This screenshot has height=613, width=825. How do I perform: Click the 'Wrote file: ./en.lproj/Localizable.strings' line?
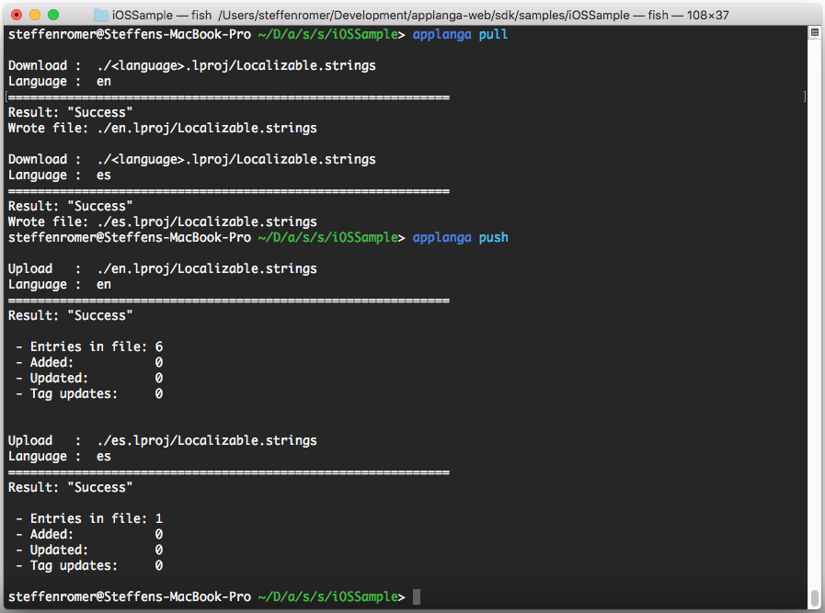pyautogui.click(x=163, y=129)
